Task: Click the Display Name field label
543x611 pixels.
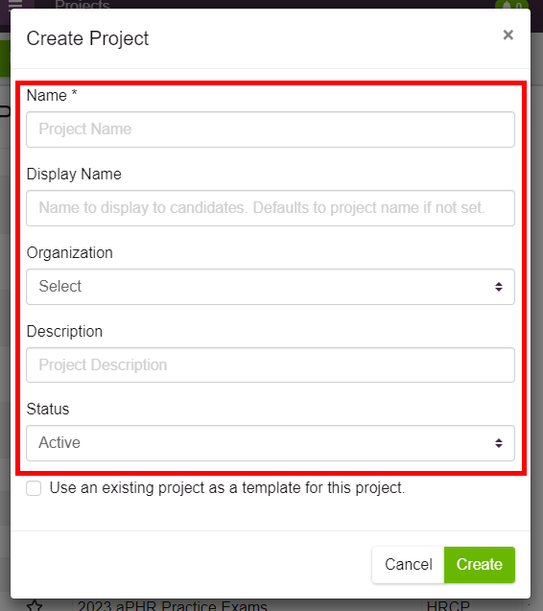Action: (x=74, y=175)
